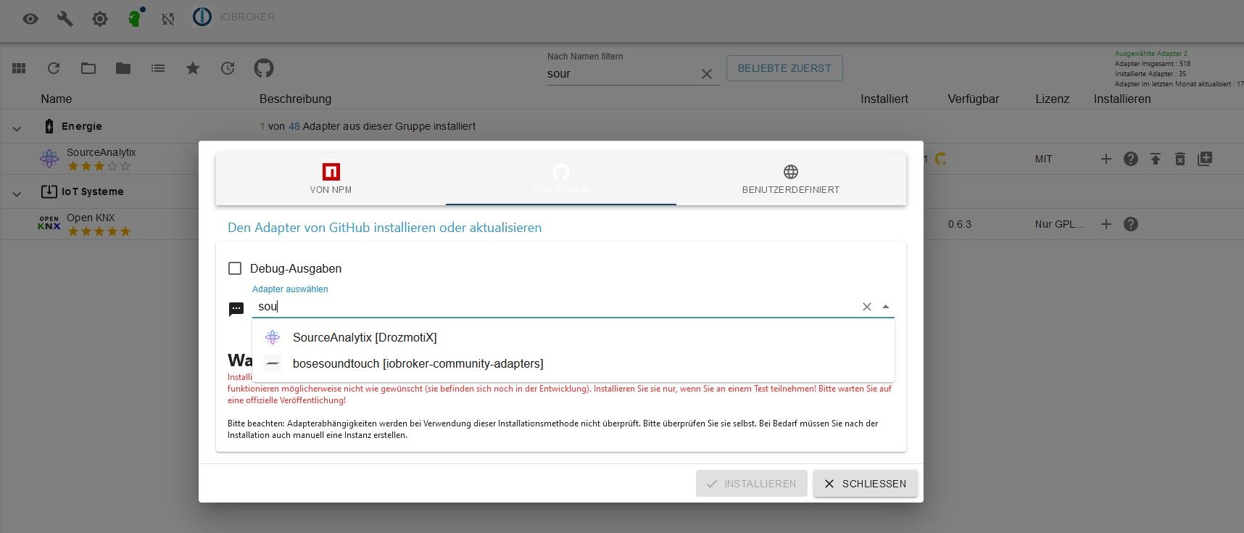Click the star favorites filter icon
Image resolution: width=1244 pixels, height=533 pixels.
(x=193, y=68)
